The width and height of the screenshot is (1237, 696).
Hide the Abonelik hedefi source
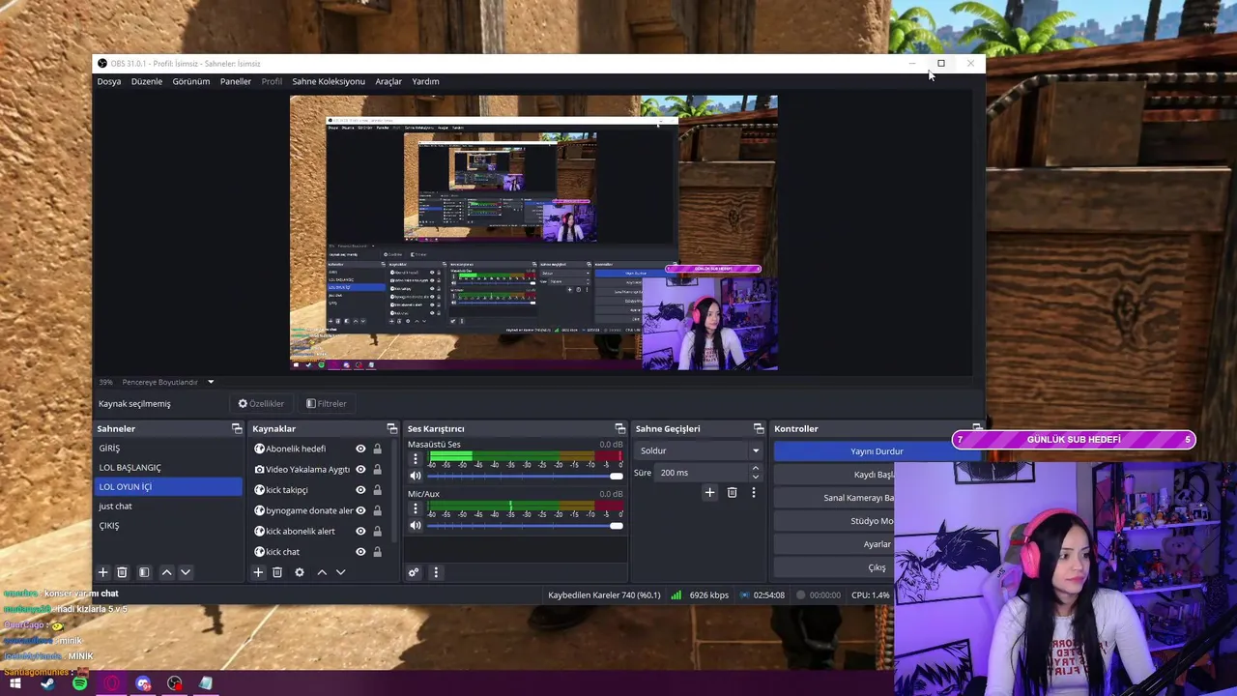[x=360, y=449]
